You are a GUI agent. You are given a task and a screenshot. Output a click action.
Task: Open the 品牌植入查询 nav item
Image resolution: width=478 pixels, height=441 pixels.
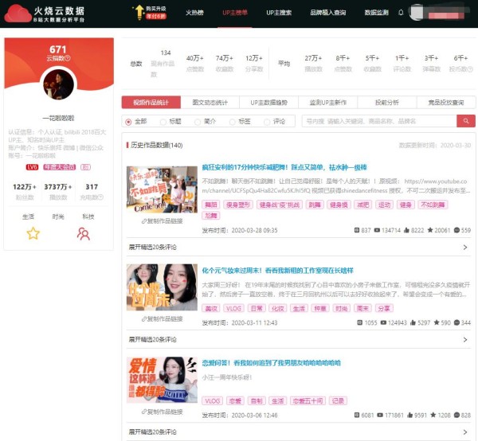[328, 13]
